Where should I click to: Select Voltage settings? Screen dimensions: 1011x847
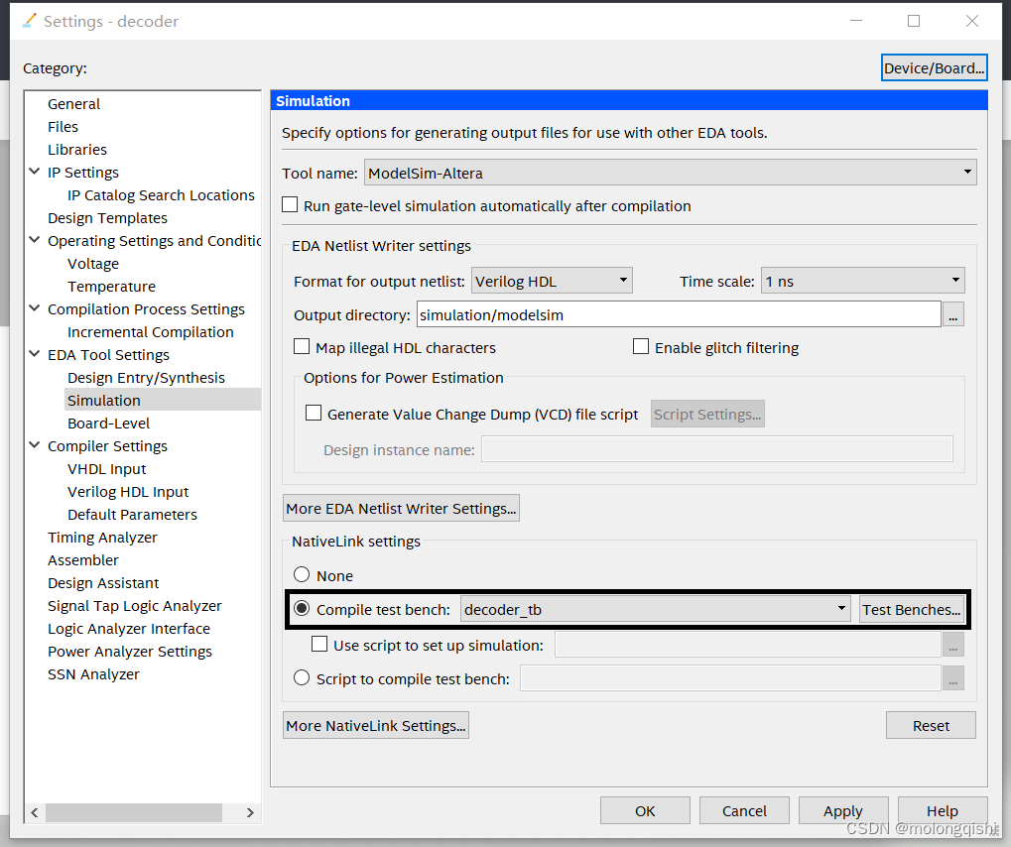click(93, 264)
